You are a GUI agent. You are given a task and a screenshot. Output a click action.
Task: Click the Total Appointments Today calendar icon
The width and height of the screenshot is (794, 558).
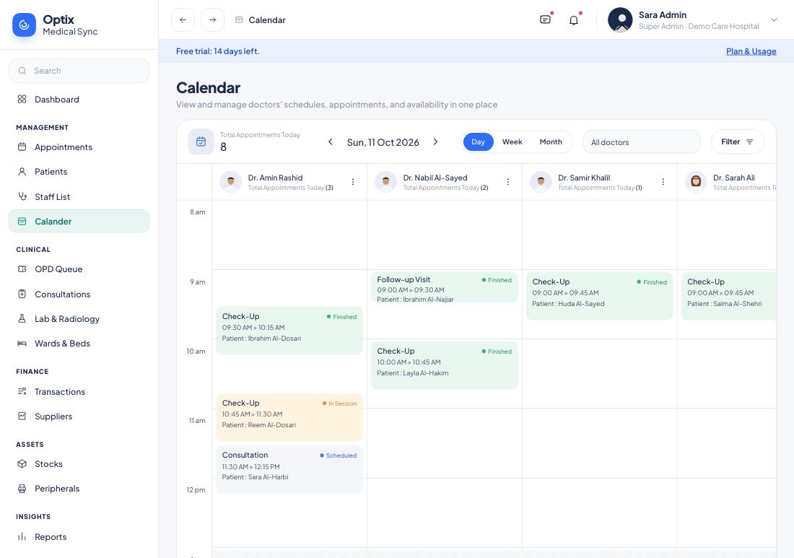tap(201, 141)
